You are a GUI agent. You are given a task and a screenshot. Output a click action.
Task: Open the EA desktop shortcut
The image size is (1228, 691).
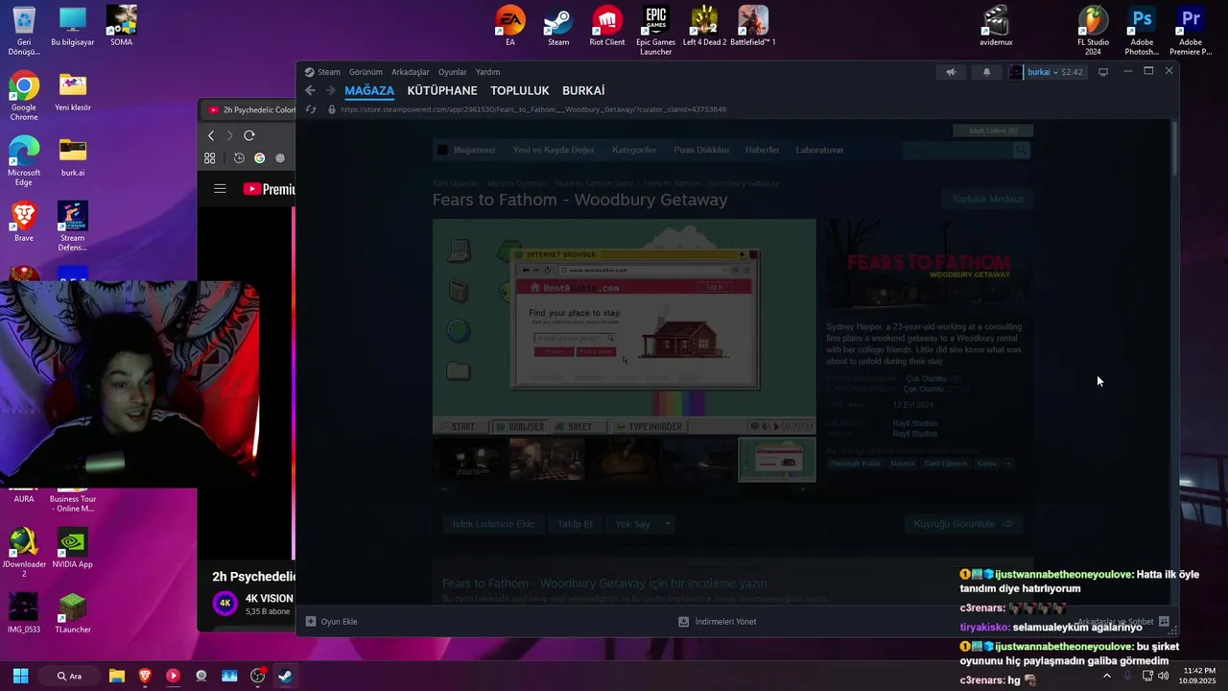(510, 27)
